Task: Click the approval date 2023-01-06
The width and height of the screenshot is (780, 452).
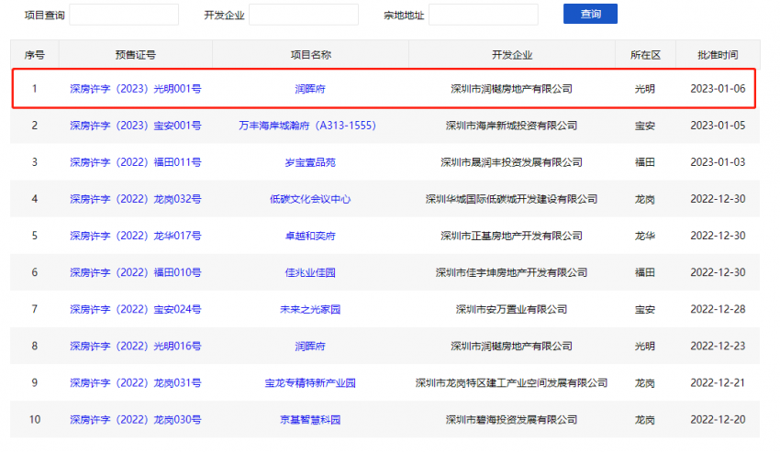Action: tap(718, 89)
